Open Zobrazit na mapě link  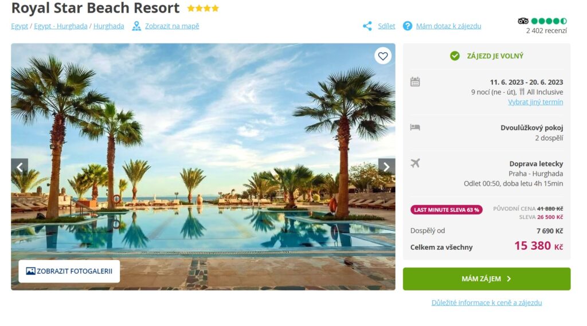(x=172, y=26)
